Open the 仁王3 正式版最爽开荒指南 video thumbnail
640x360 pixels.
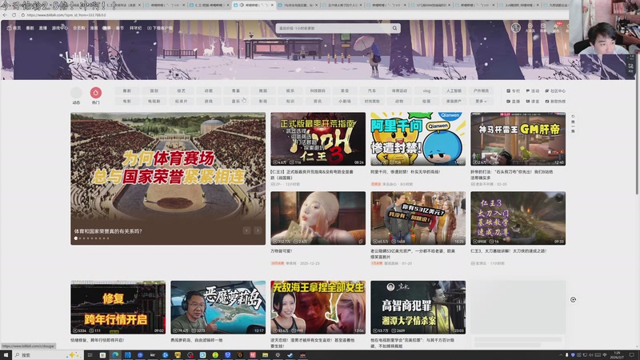click(318, 139)
